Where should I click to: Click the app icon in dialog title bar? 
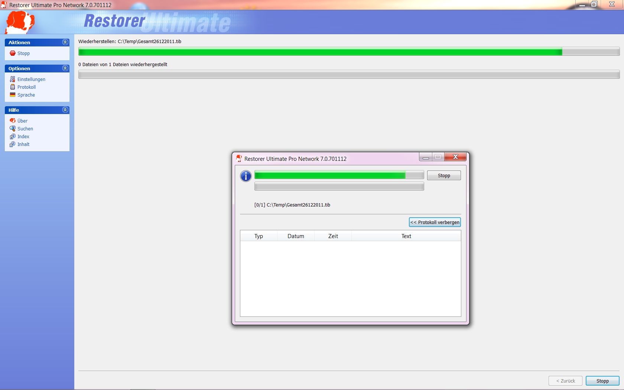point(239,159)
